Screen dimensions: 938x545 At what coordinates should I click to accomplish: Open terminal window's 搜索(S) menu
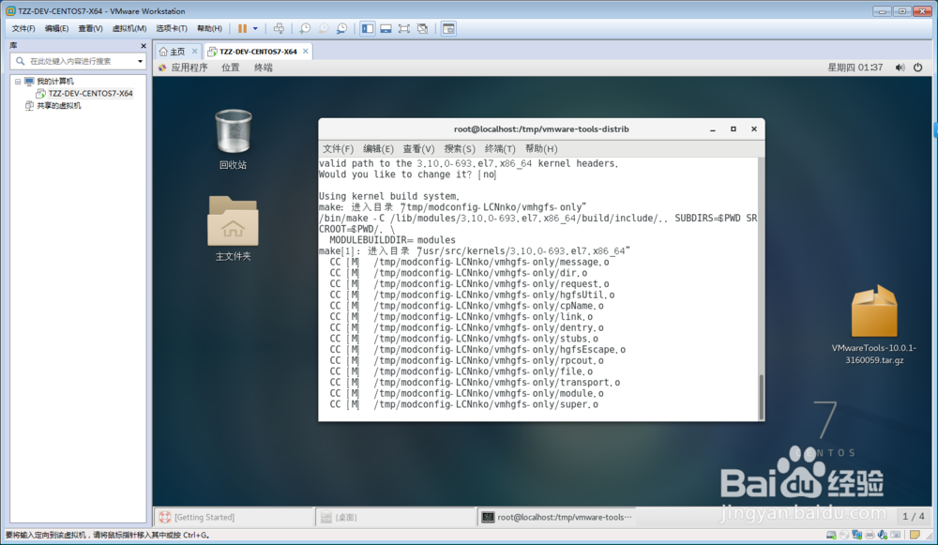[x=460, y=149]
